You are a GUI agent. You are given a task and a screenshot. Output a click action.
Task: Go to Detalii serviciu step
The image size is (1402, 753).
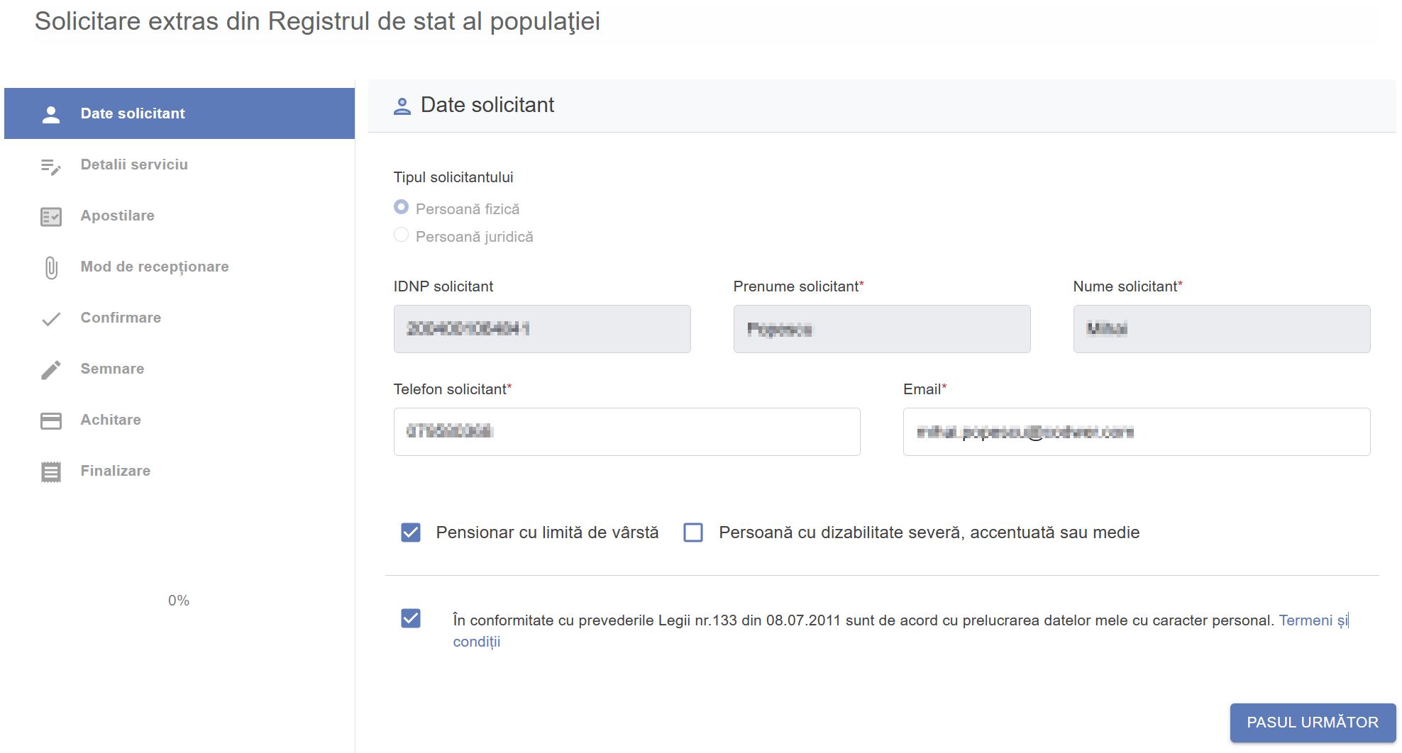(180, 164)
